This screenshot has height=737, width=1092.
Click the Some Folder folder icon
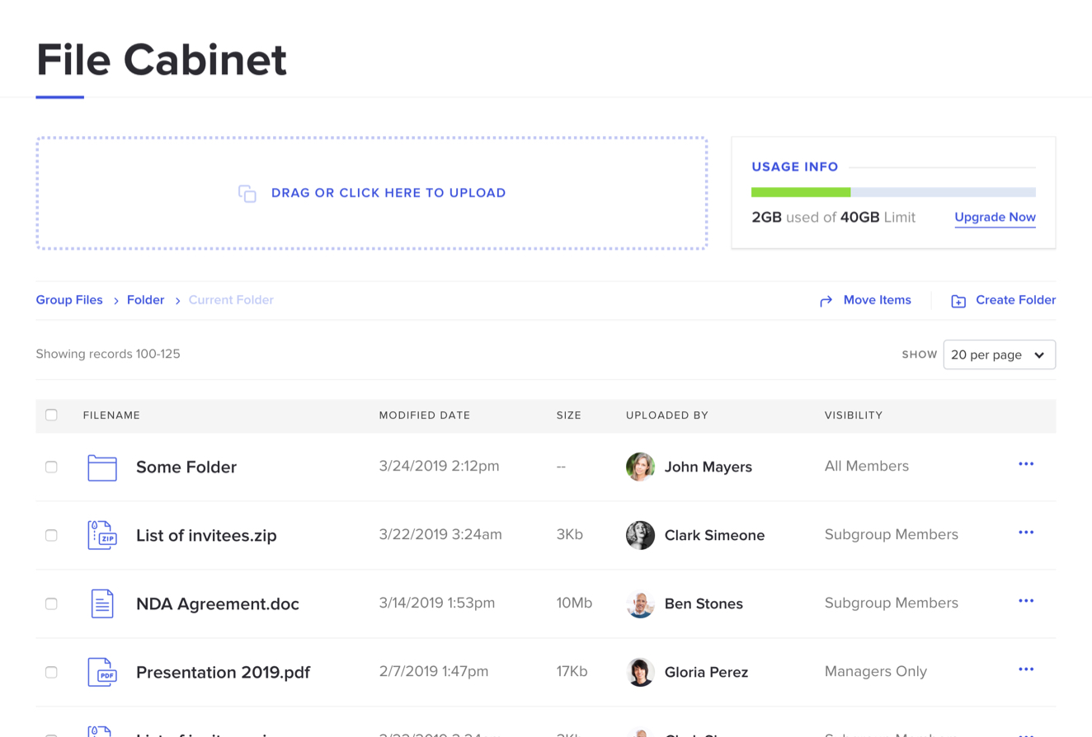(x=102, y=467)
